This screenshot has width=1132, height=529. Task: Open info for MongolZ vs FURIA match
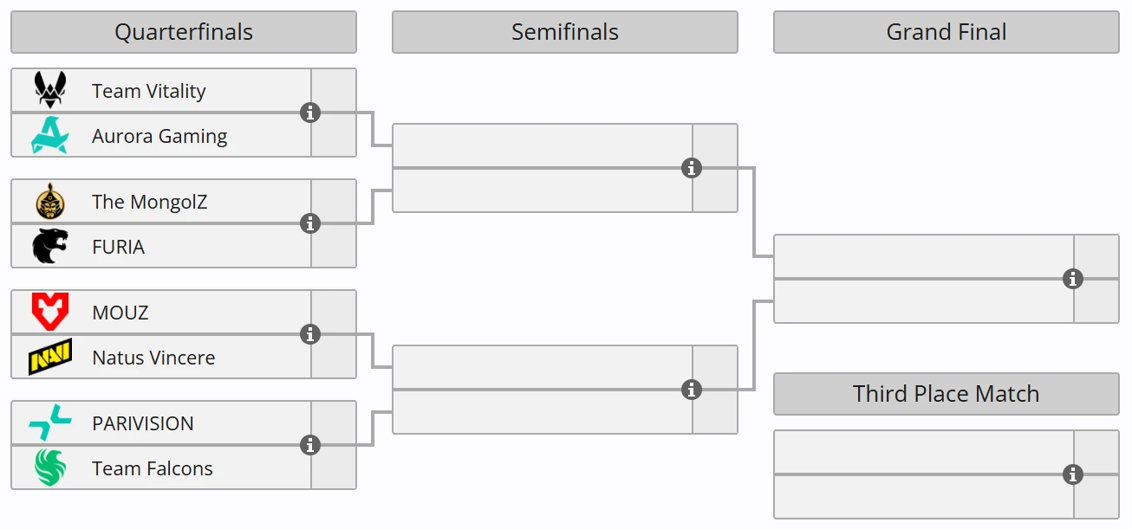[310, 223]
